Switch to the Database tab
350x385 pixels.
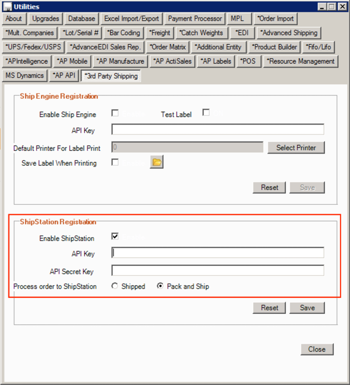82,18
